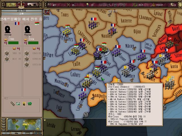Screen dimensions: 182x136
Task: Click the Cahors province
Action: [75, 75]
